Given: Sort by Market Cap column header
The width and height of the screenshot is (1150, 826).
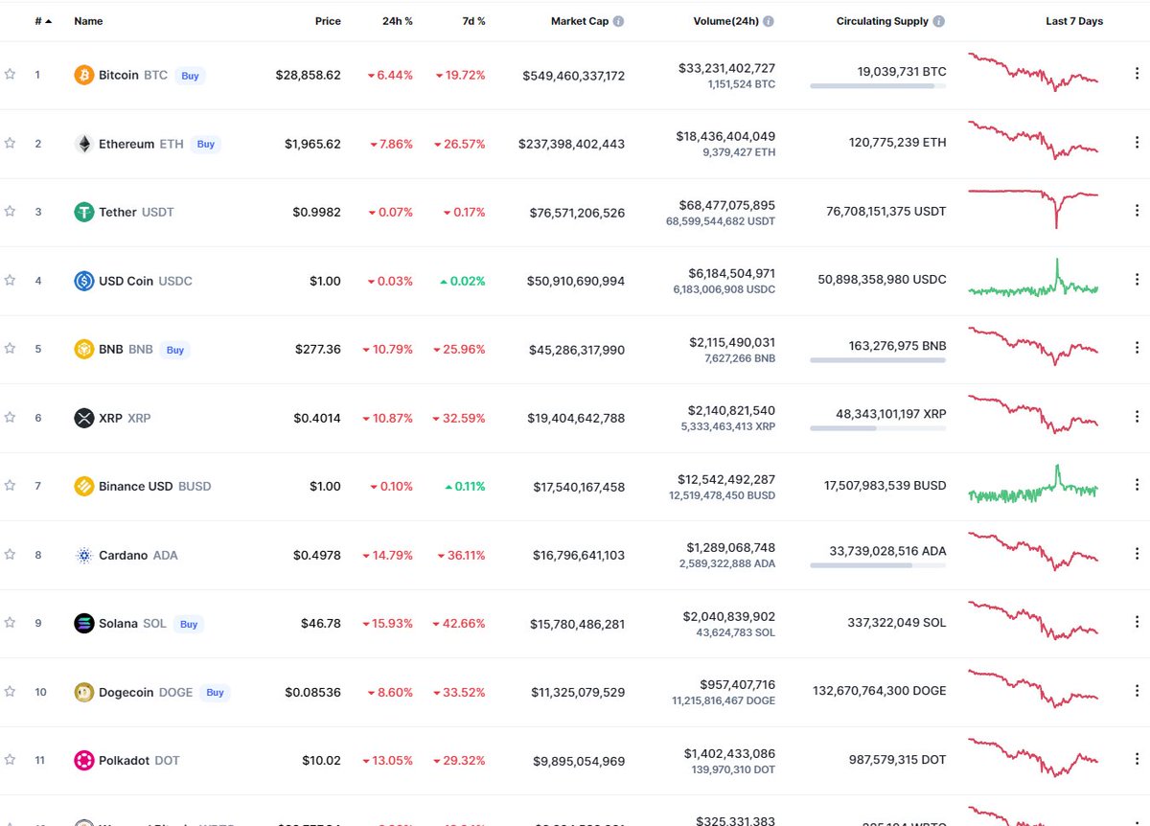Looking at the screenshot, I should [x=579, y=21].
